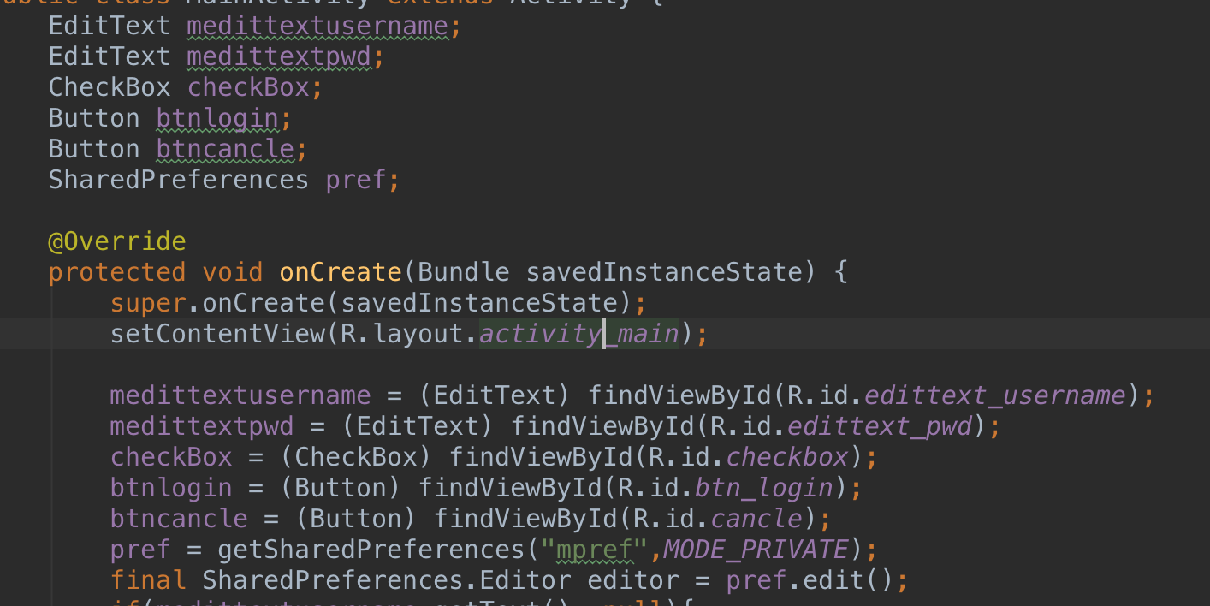
Task: Click setContentView method call
Action: coord(217,334)
